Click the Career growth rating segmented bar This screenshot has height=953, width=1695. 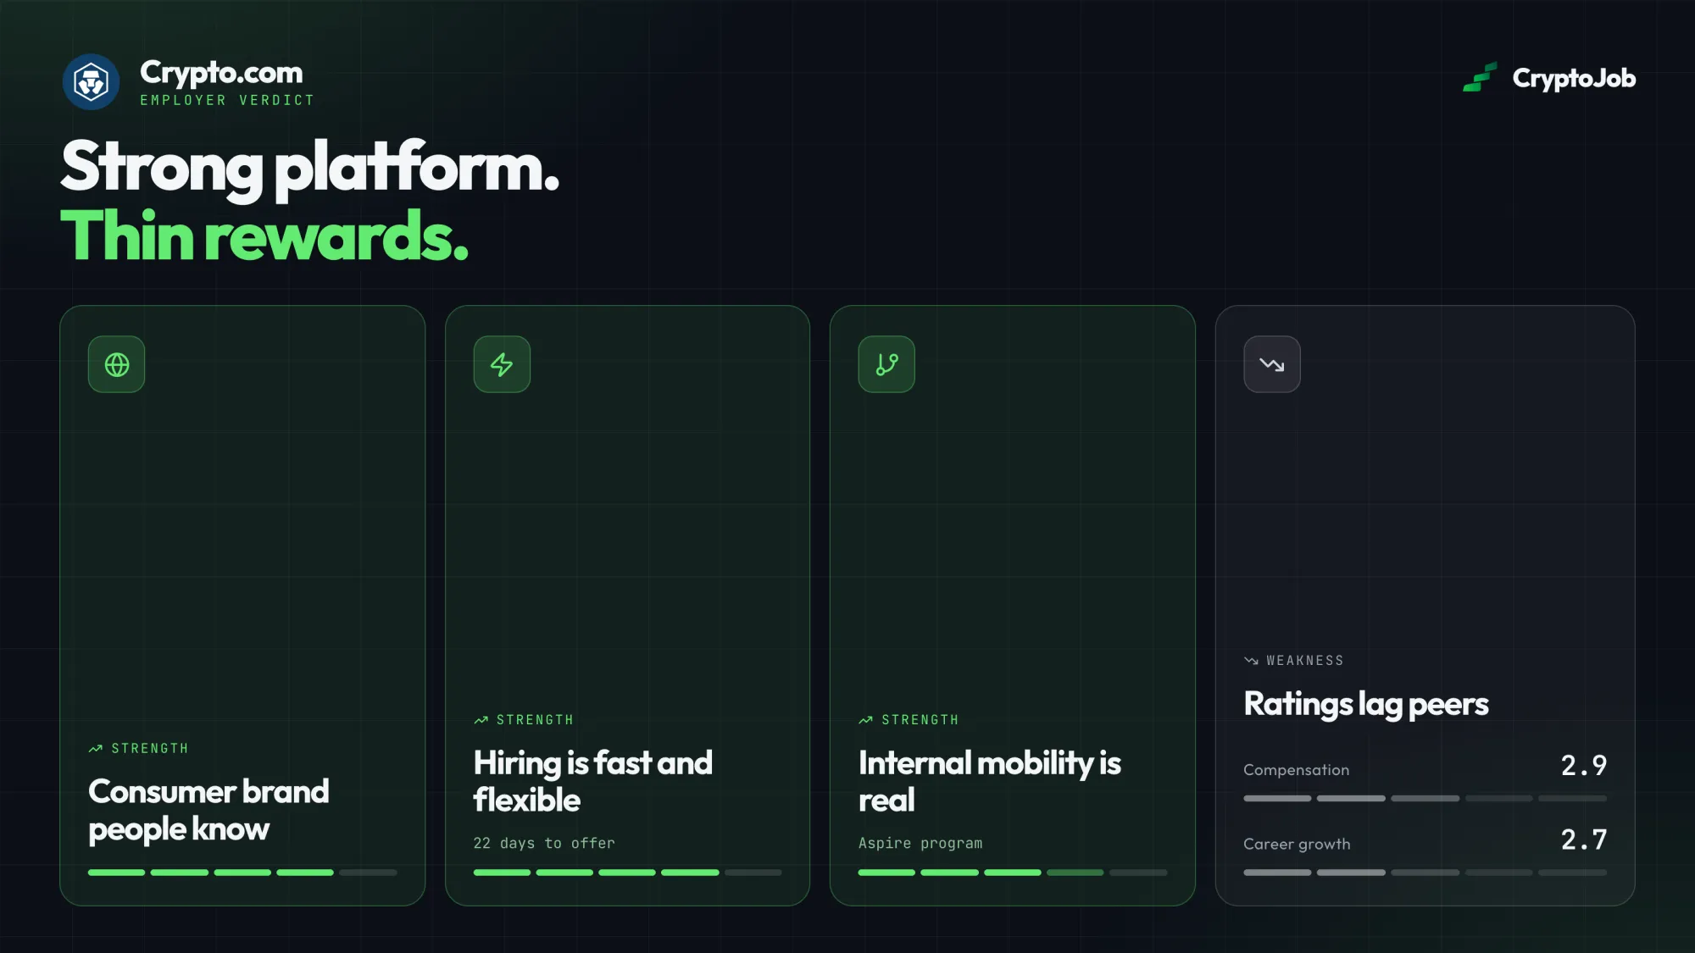[1425, 873]
